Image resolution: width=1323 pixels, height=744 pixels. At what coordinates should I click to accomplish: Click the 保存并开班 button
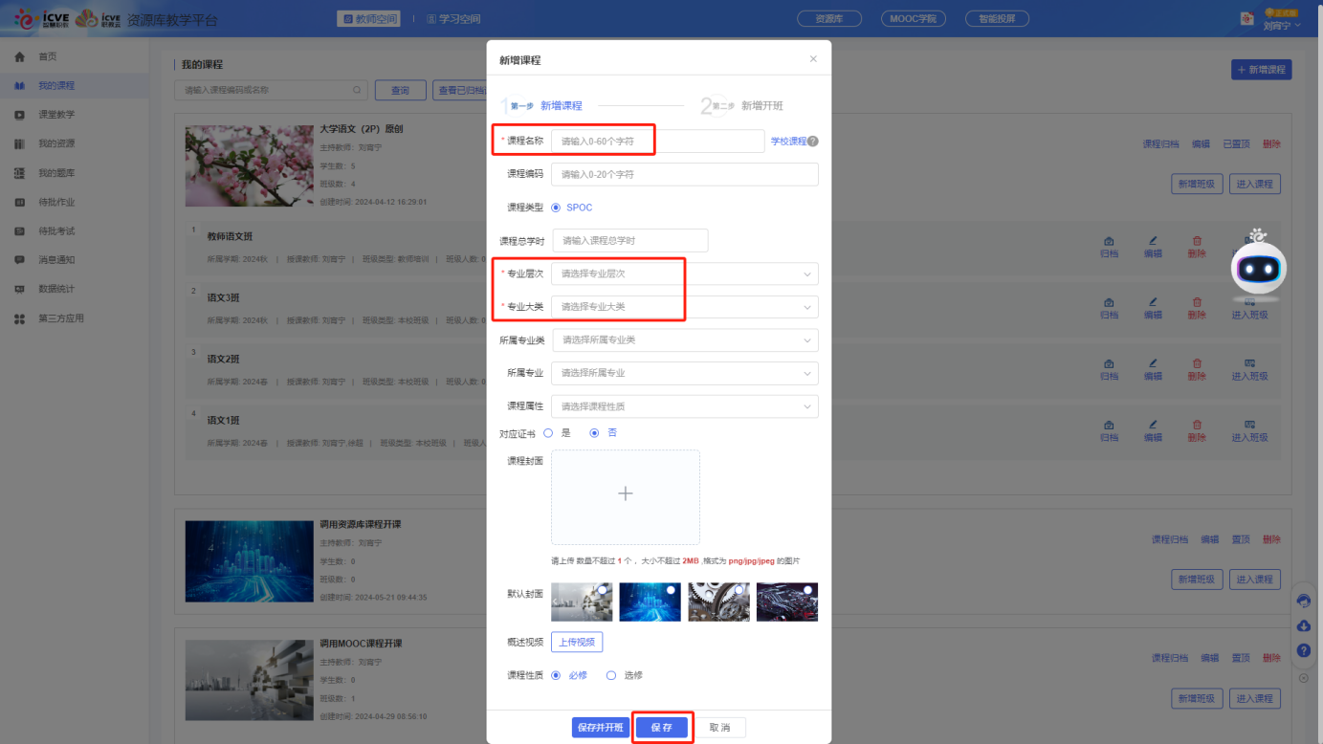click(600, 728)
